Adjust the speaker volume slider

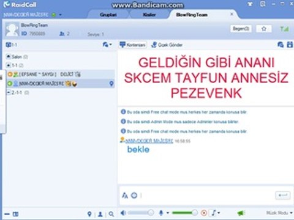point(141,213)
